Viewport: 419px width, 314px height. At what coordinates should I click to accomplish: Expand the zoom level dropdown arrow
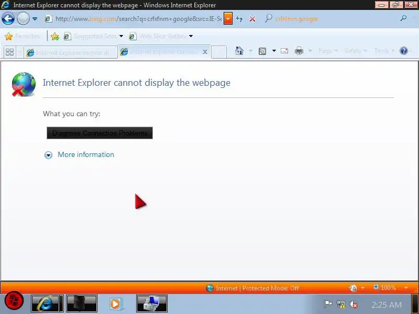tap(406, 288)
